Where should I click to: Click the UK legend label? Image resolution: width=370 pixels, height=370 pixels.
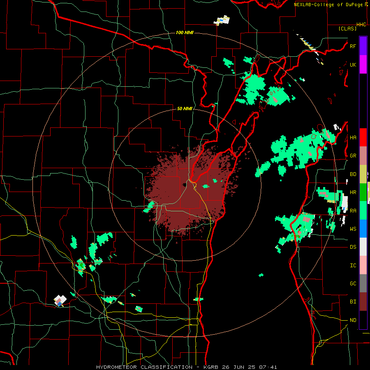click(x=353, y=65)
